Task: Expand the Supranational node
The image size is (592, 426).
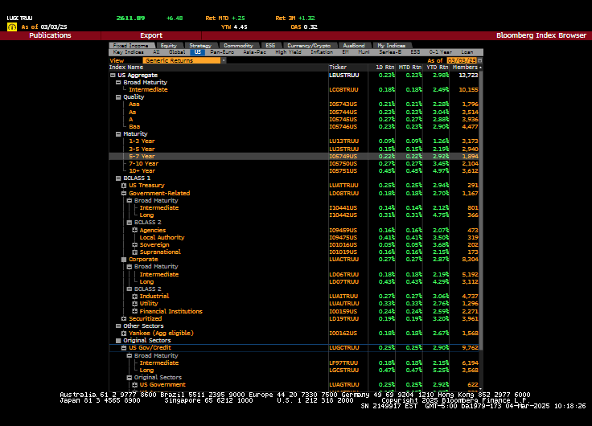Action: (134, 252)
